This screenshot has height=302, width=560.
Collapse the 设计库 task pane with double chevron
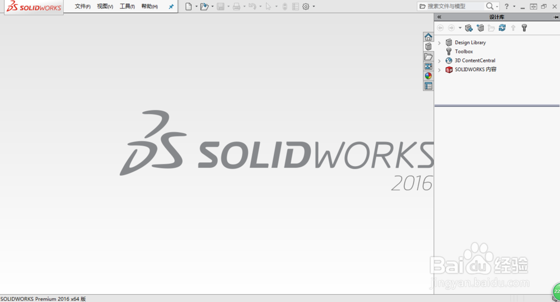pos(439,17)
